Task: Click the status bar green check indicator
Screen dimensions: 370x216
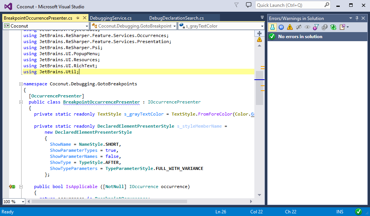Action: 358,212
